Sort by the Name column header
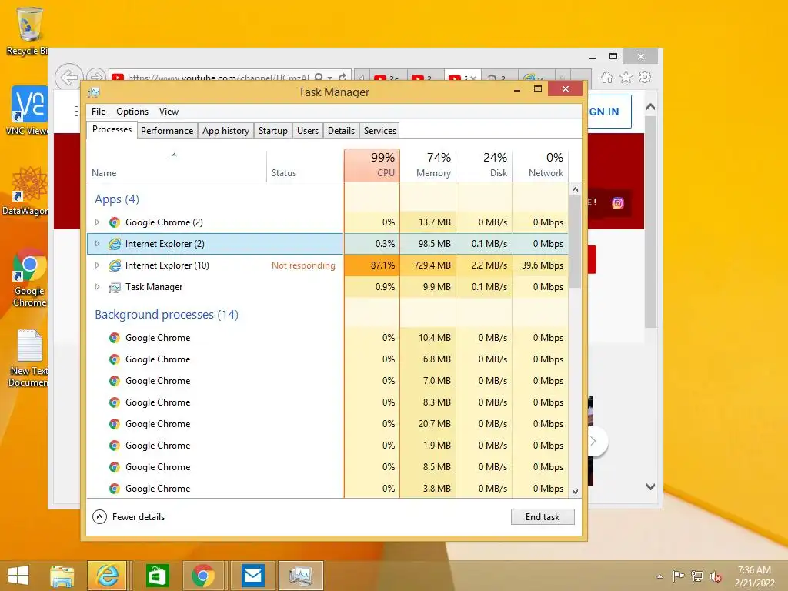The image size is (788, 591). pos(176,165)
